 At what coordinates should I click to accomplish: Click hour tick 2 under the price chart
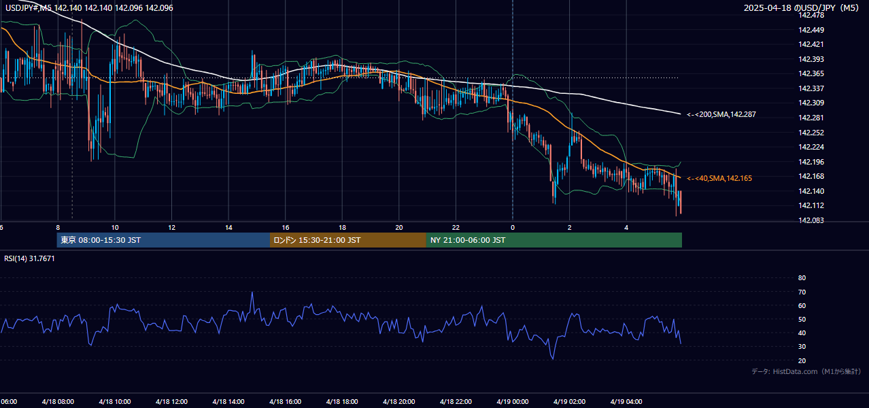pyautogui.click(x=569, y=227)
